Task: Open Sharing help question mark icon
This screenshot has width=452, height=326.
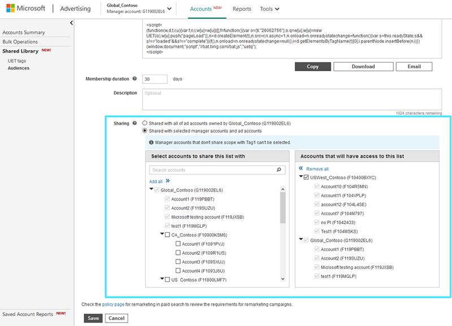Action: [134, 123]
